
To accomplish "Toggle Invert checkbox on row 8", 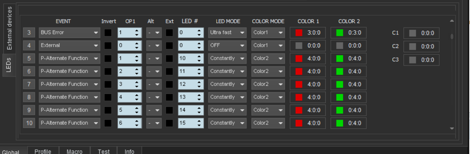I will point(108,97).
